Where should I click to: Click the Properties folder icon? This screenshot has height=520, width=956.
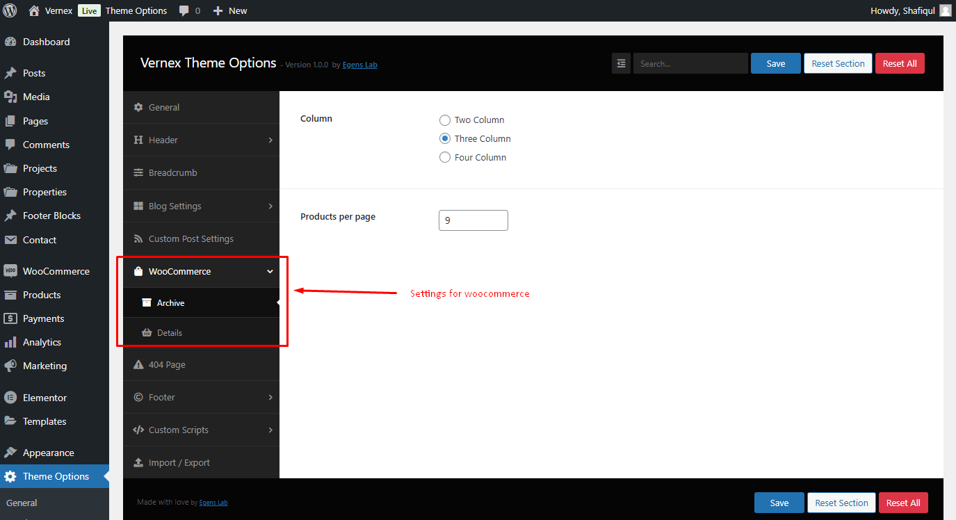click(x=10, y=192)
